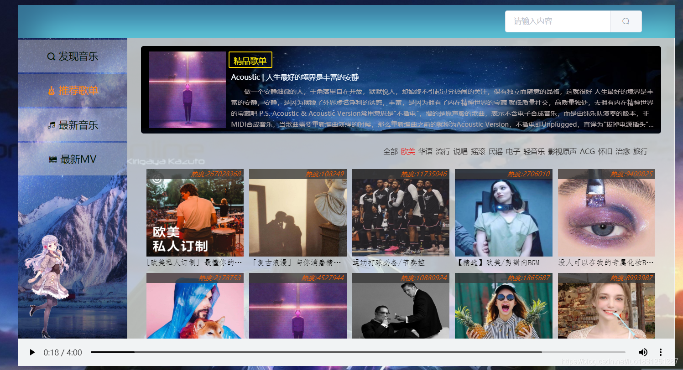Select the 民谣 category filter
683x370 pixels.
(x=495, y=151)
